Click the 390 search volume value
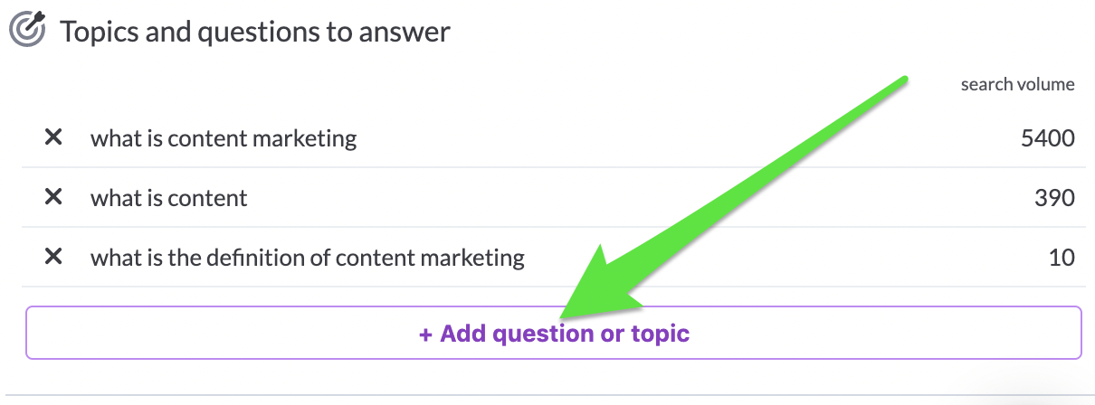1095x405 pixels. tap(1055, 198)
